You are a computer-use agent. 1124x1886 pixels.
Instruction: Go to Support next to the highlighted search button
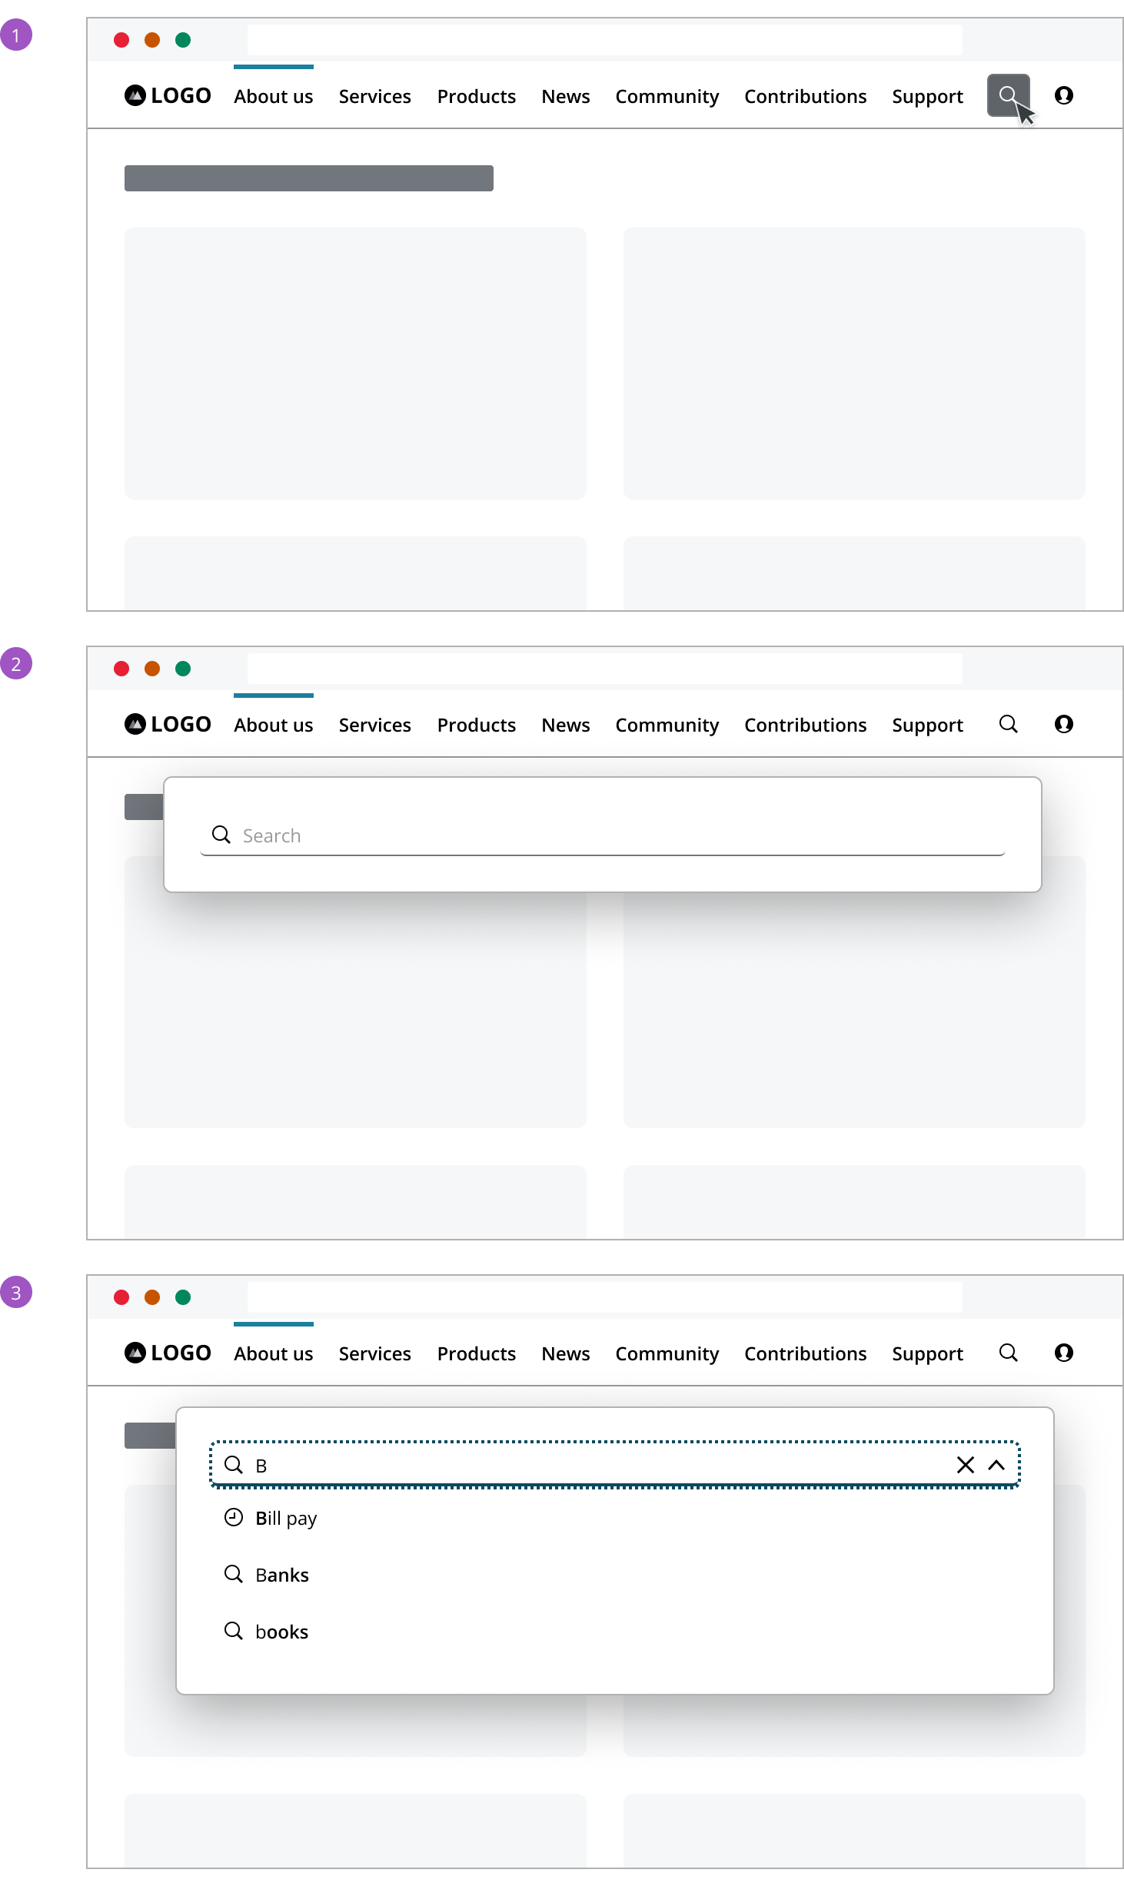pyautogui.click(x=927, y=96)
